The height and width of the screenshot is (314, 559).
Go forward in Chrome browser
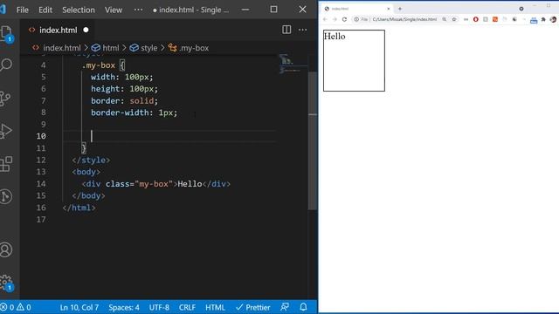(x=335, y=19)
